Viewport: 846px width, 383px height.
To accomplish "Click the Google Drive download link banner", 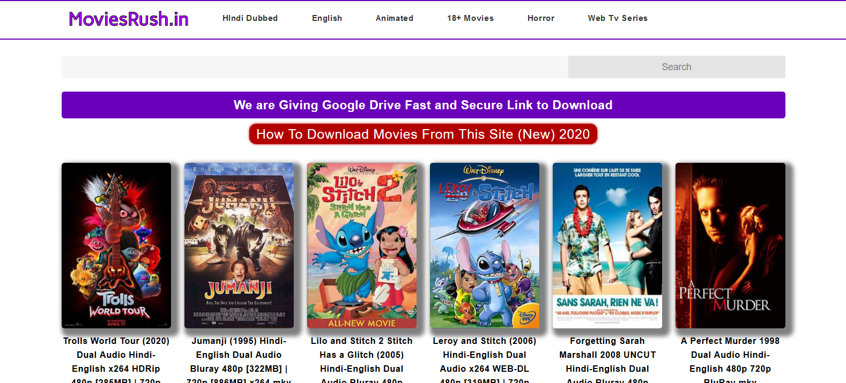I will click(x=424, y=105).
